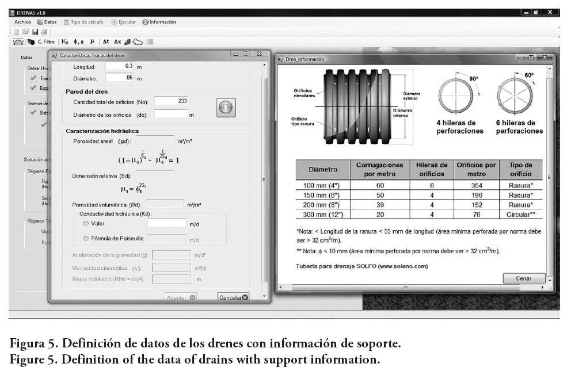
Task: Click Cerrar in Dren_información window
Action: [523, 278]
